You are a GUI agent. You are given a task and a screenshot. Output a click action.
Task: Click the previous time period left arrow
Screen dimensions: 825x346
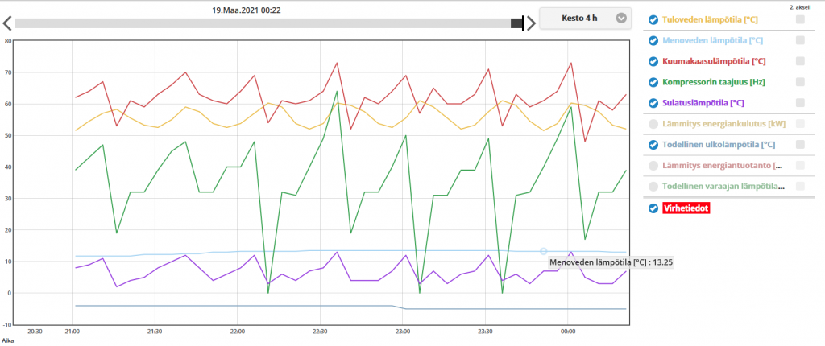pyautogui.click(x=6, y=23)
